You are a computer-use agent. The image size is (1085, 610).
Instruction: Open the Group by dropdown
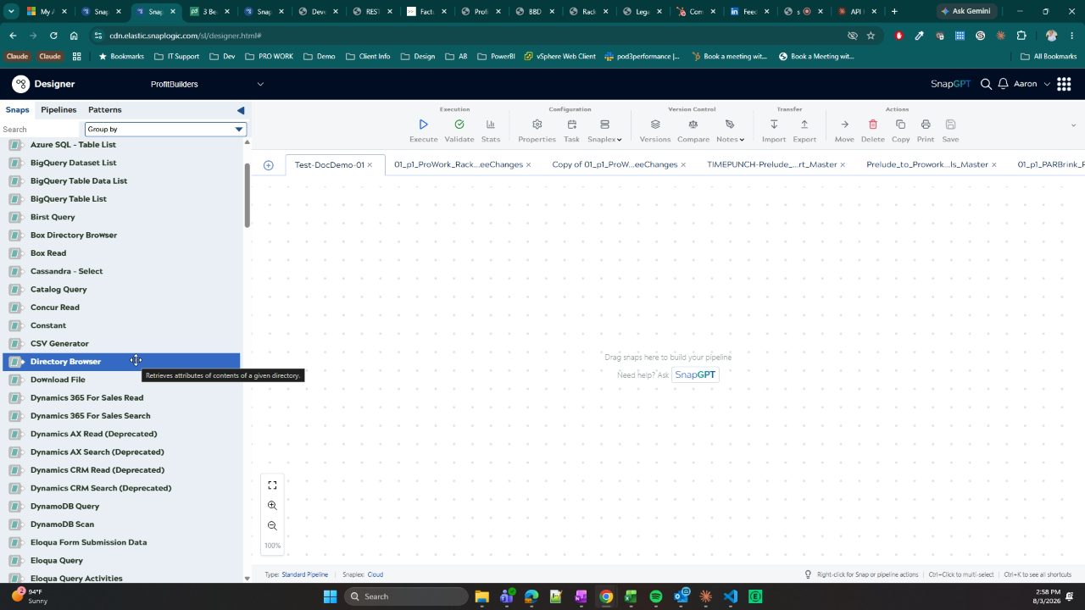click(x=165, y=129)
